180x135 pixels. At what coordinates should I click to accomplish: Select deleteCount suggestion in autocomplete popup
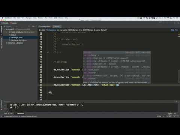pyautogui.click(x=117, y=70)
